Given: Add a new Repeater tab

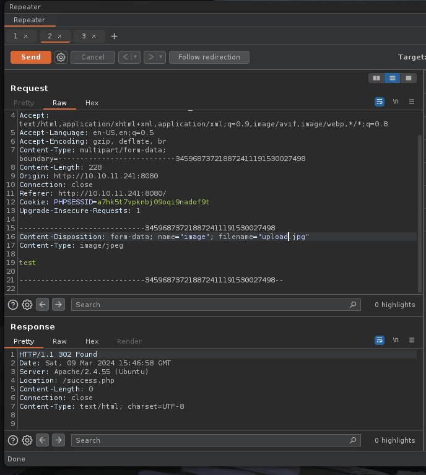Looking at the screenshot, I should pyautogui.click(x=114, y=37).
